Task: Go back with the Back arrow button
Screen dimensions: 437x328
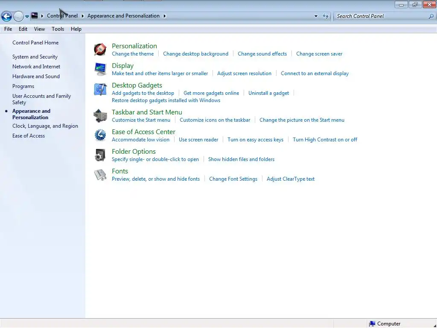Action: (6, 17)
